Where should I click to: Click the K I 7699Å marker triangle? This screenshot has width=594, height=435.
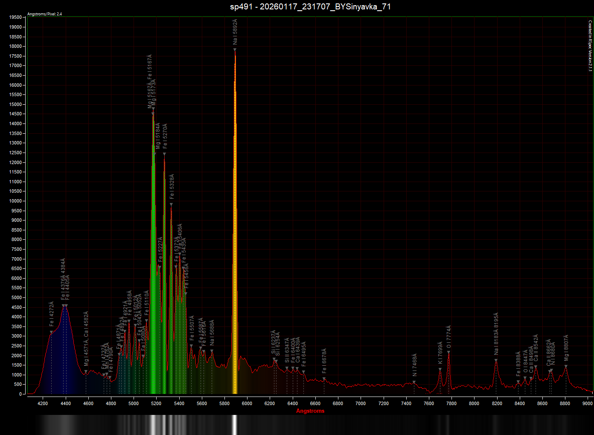click(x=440, y=370)
